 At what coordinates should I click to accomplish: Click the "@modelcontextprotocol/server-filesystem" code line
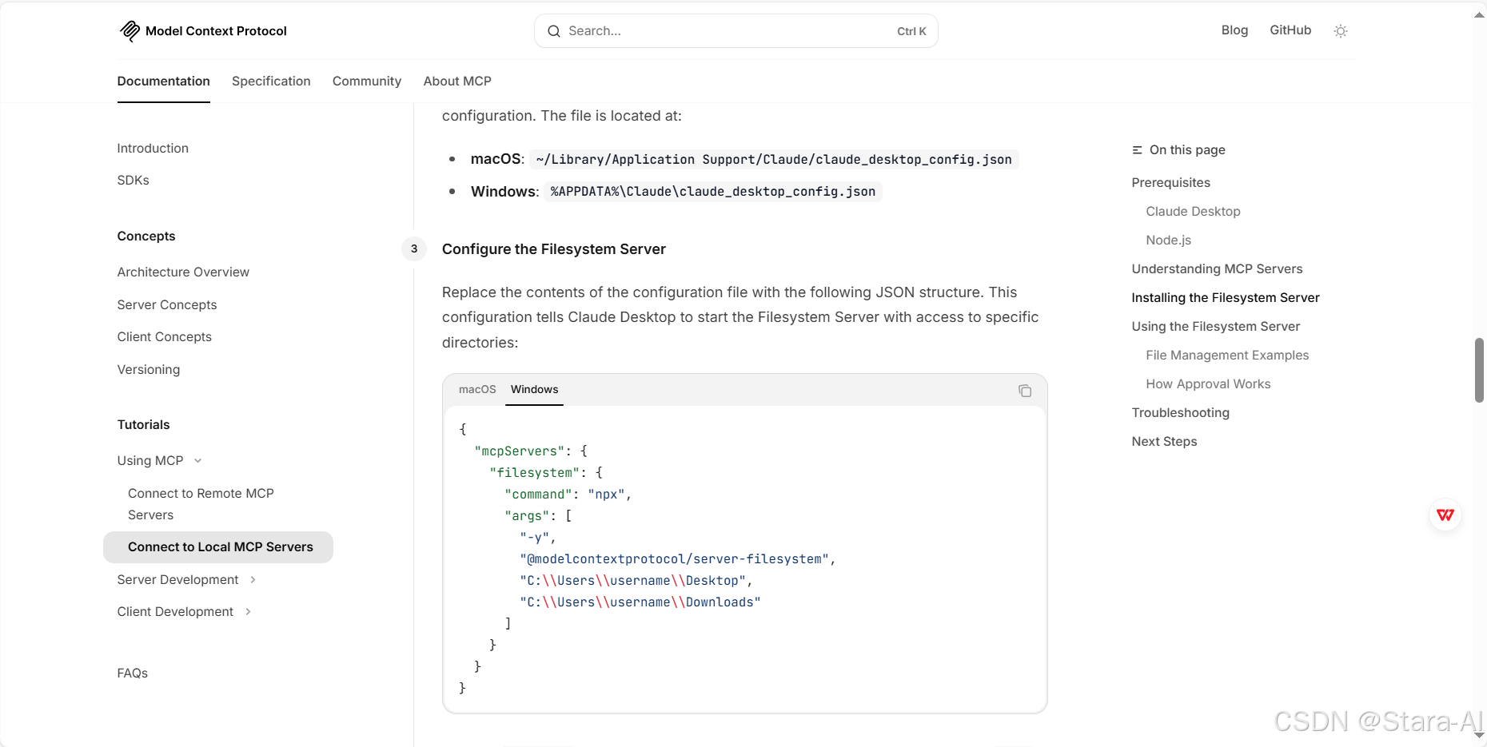[678, 559]
